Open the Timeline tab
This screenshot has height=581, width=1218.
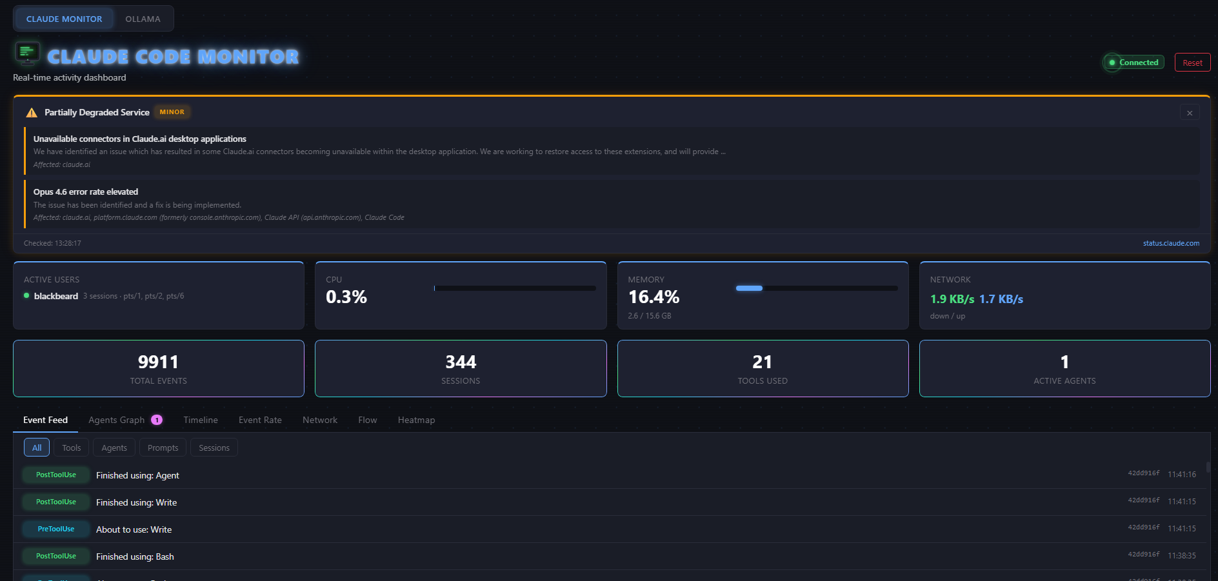click(x=201, y=420)
